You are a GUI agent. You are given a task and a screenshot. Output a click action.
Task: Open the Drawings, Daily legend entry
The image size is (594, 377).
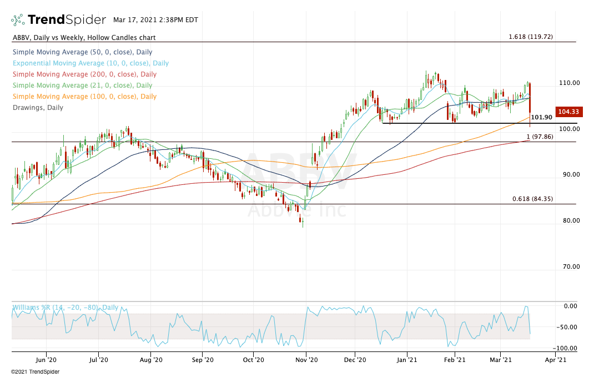click(37, 108)
